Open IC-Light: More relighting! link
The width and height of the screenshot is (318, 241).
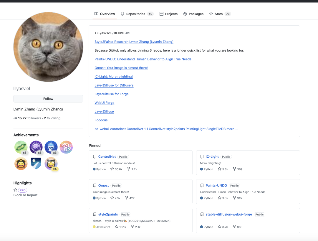(x=114, y=77)
